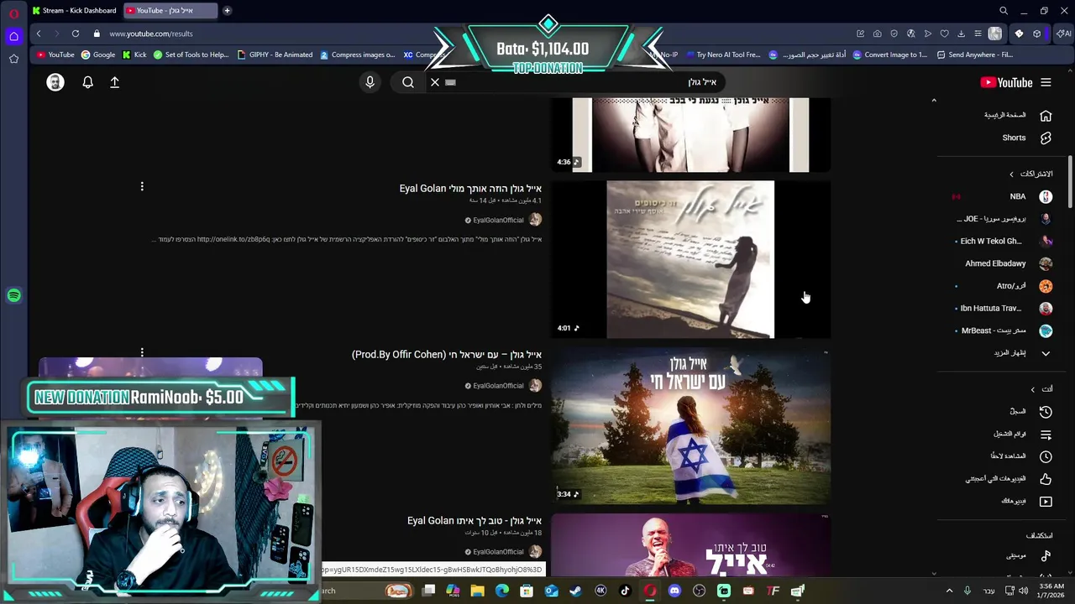Open Shorts in the sidebar
Viewport: 1075px width, 604px height.
1025,138
